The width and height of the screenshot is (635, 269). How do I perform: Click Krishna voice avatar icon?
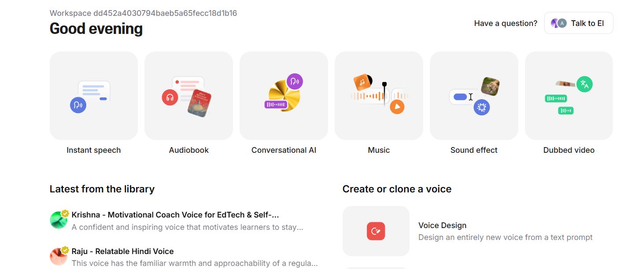click(x=59, y=220)
